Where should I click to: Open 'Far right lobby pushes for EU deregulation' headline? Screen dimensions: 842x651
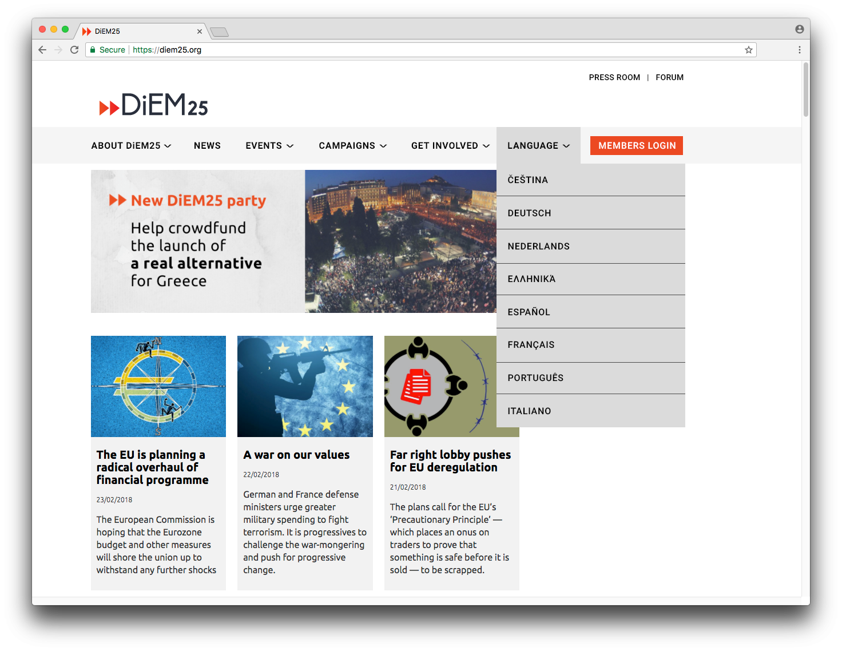click(450, 461)
